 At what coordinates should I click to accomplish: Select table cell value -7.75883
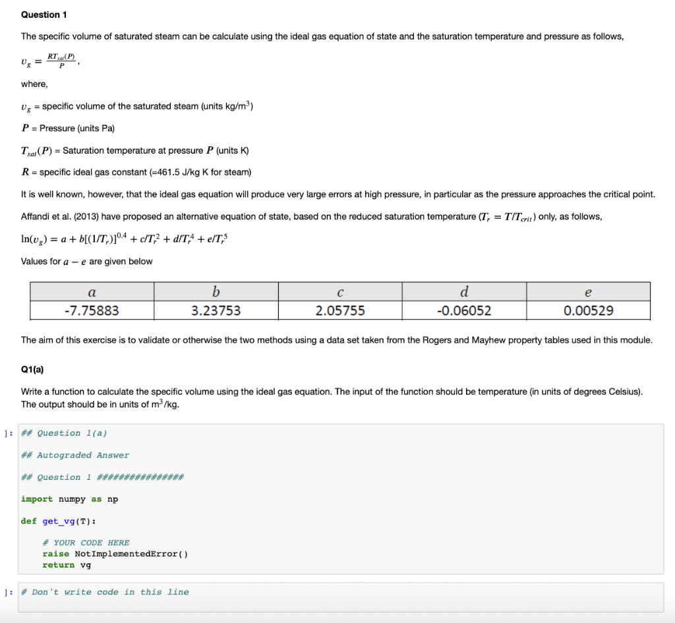(92, 311)
